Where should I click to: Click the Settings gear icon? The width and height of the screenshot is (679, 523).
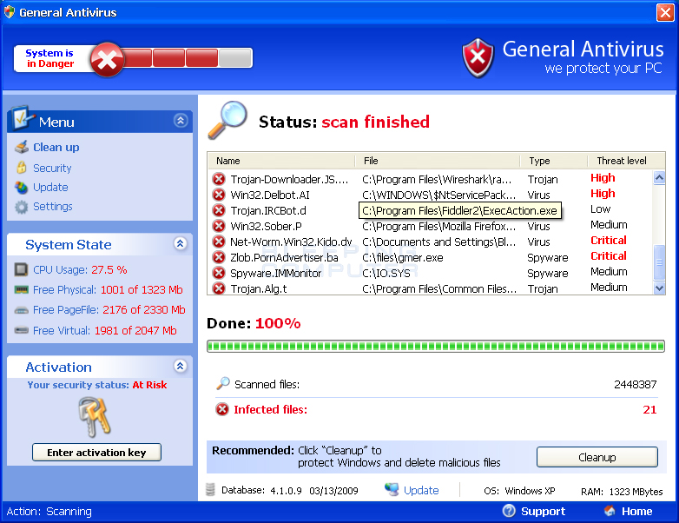(21, 207)
